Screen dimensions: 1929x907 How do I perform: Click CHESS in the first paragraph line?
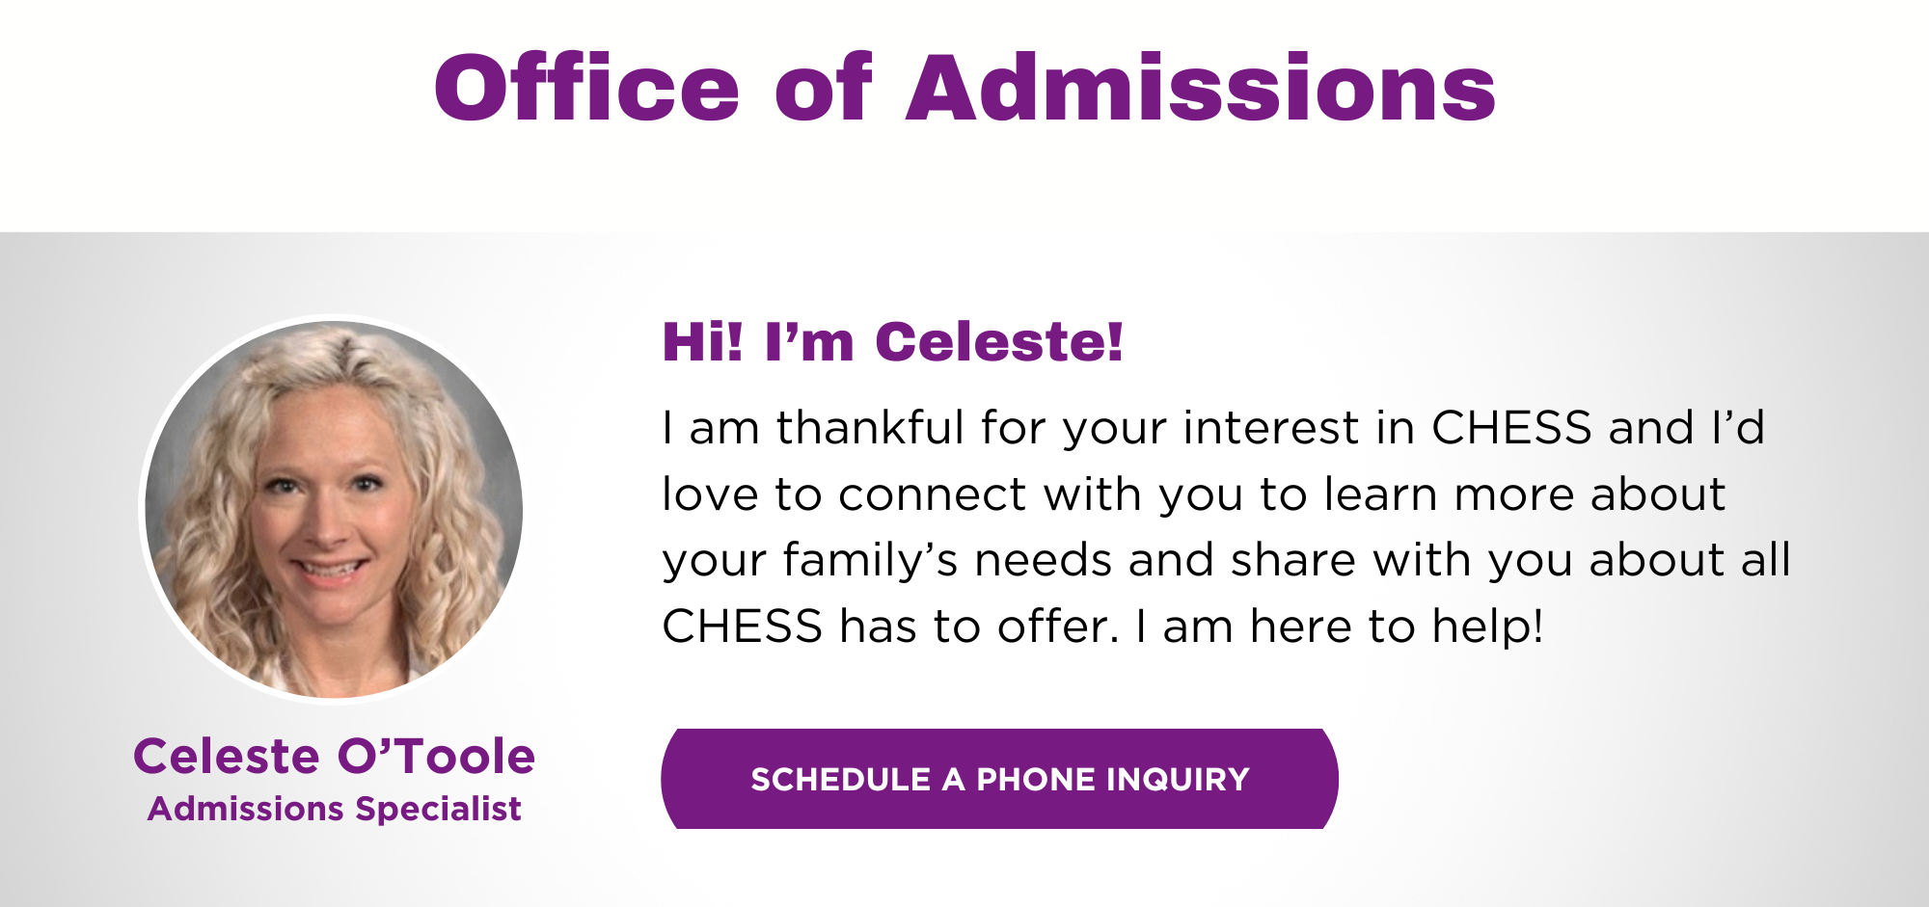pyautogui.click(x=1511, y=428)
